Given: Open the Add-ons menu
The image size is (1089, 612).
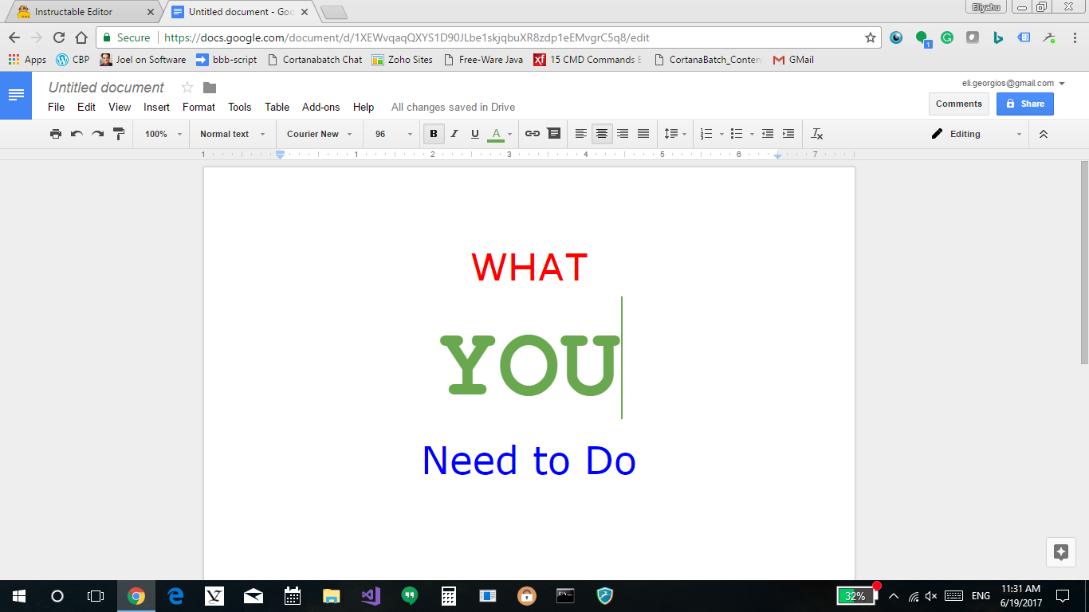Looking at the screenshot, I should [x=320, y=107].
